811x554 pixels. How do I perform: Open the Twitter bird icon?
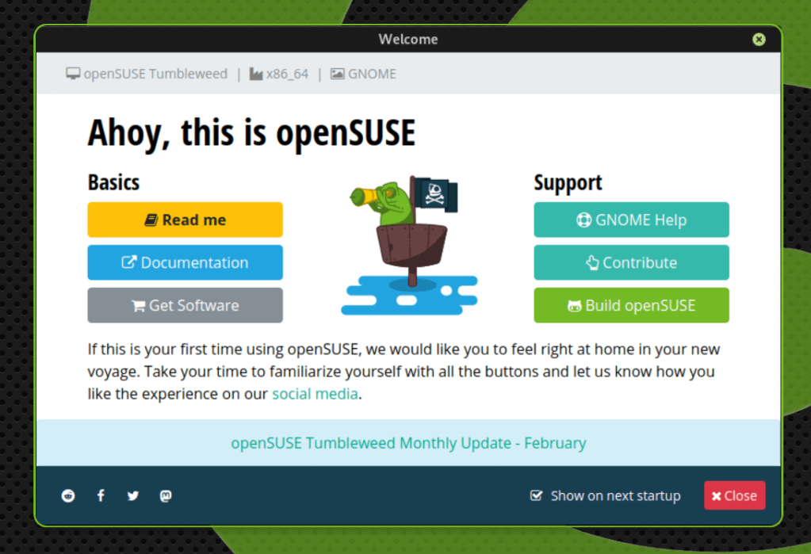pyautogui.click(x=133, y=496)
